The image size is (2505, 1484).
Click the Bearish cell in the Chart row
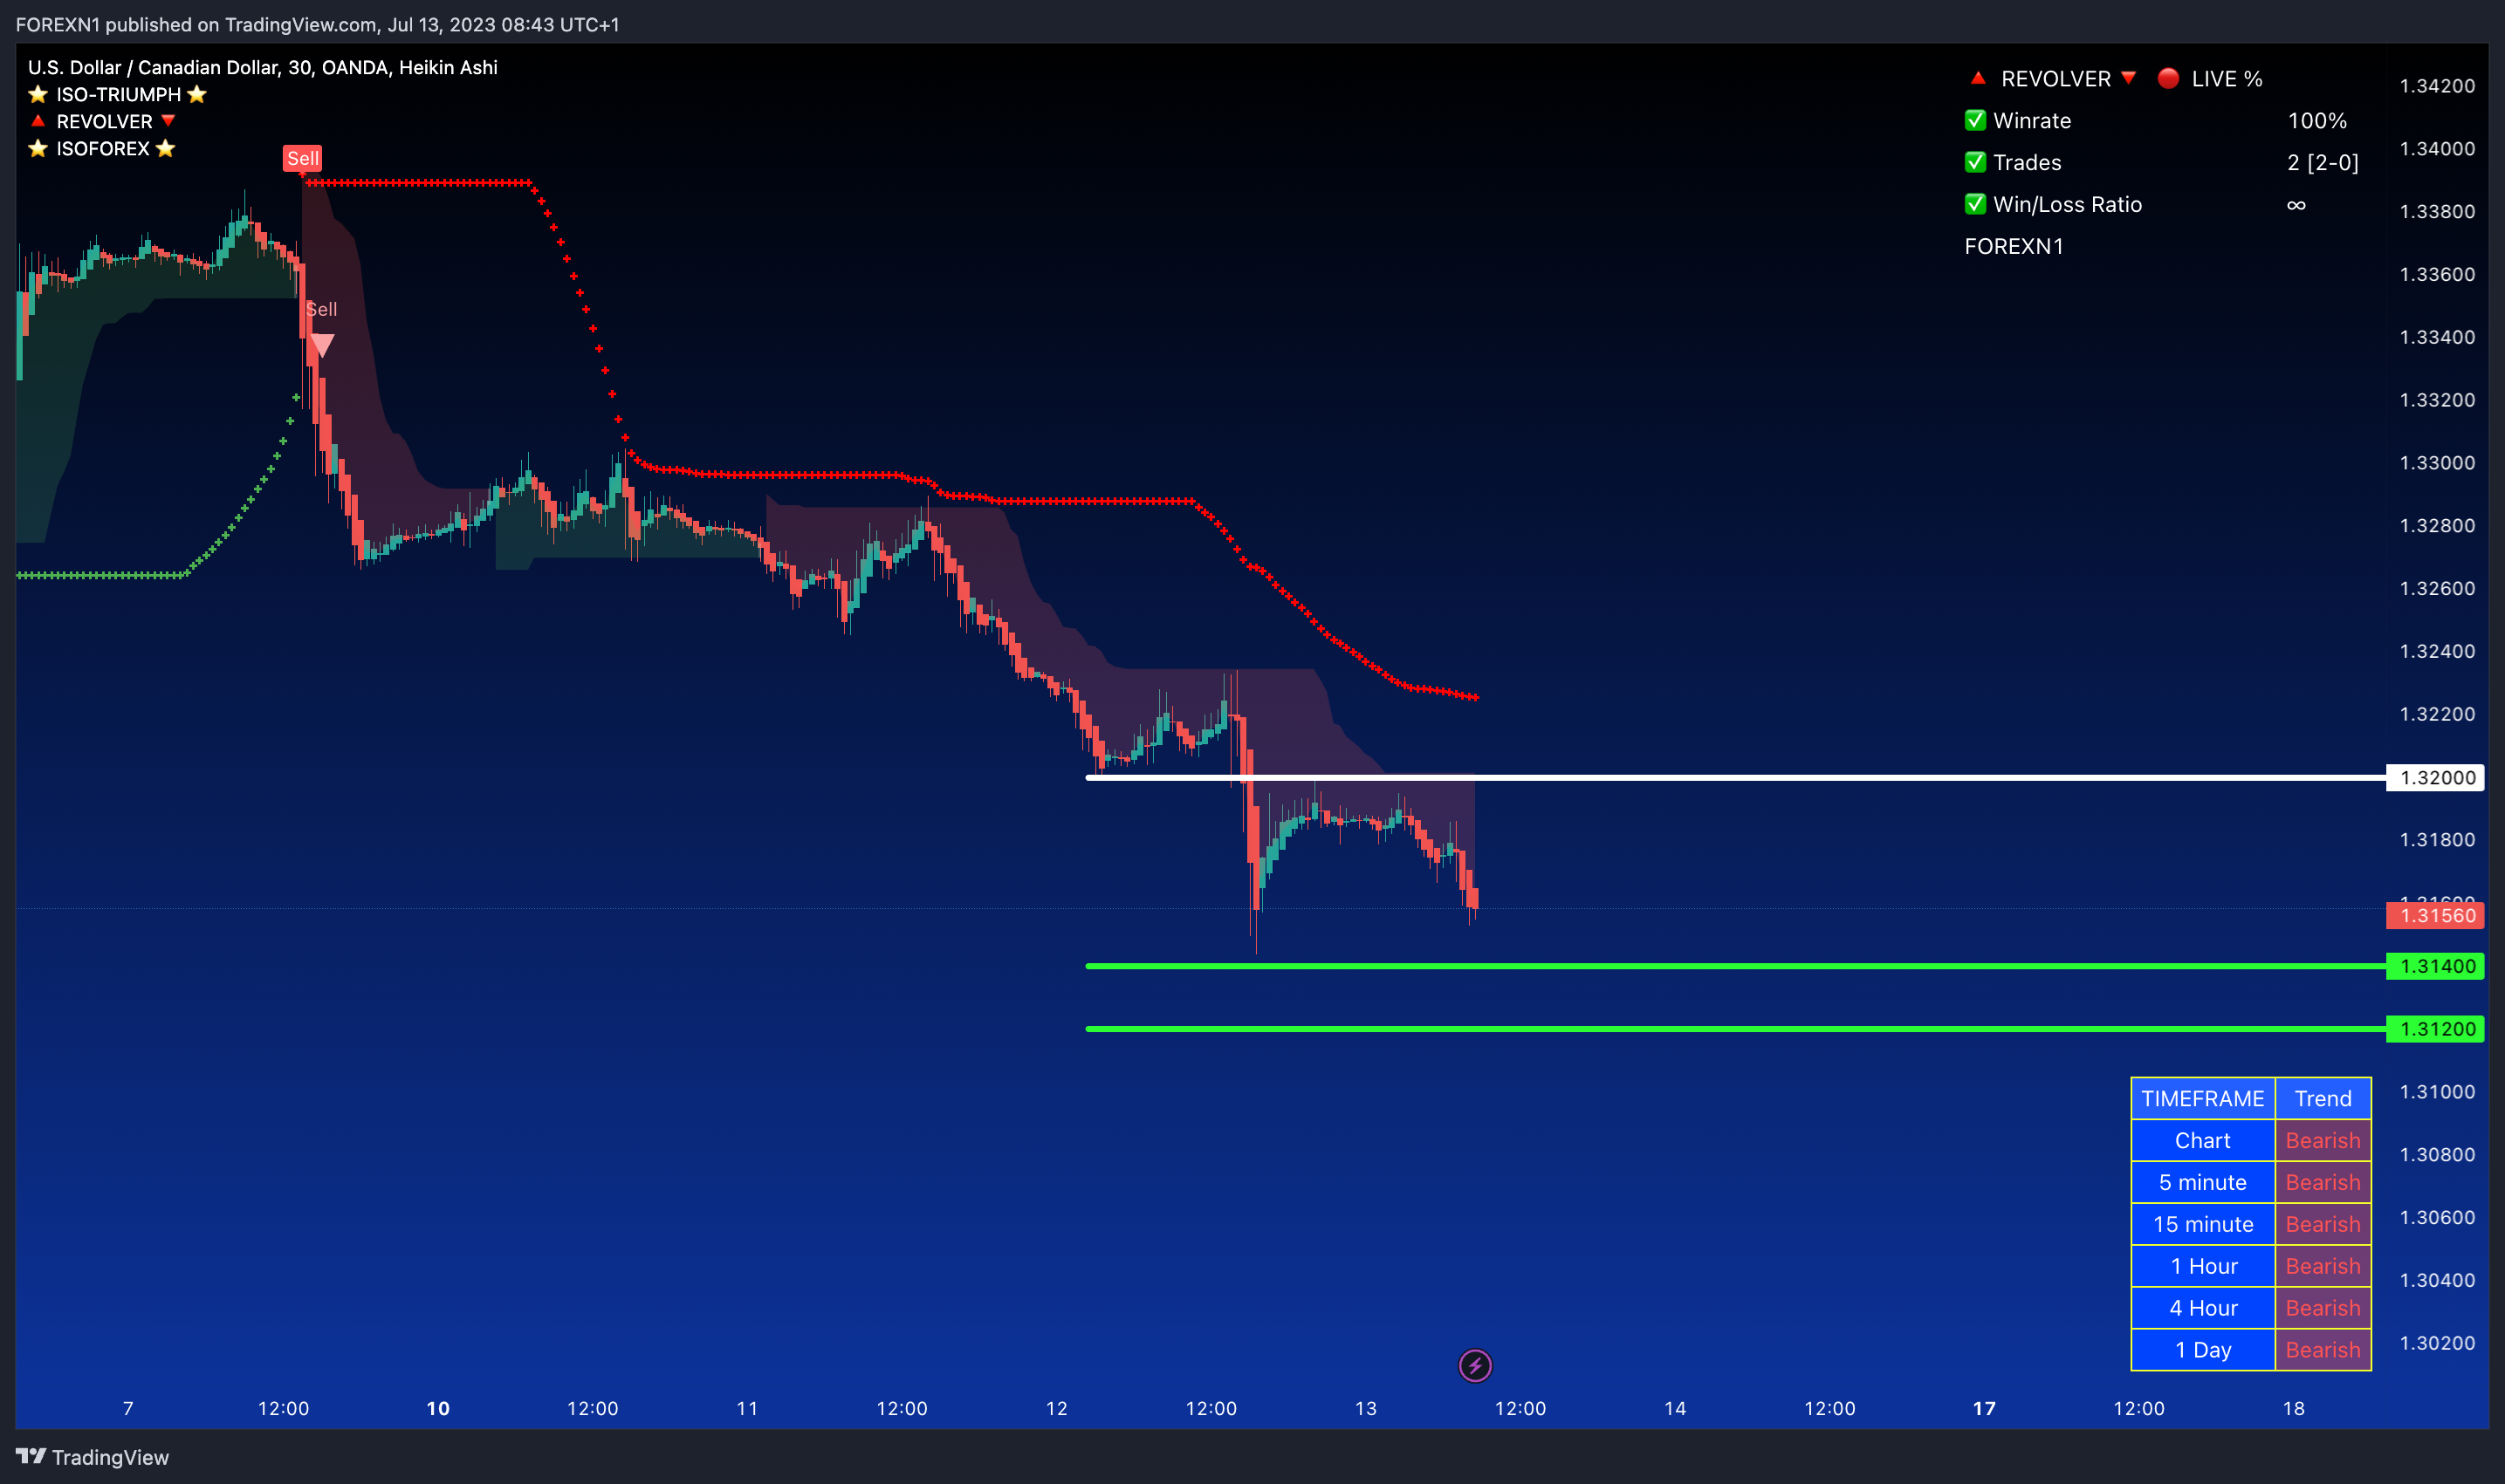[x=2323, y=1140]
